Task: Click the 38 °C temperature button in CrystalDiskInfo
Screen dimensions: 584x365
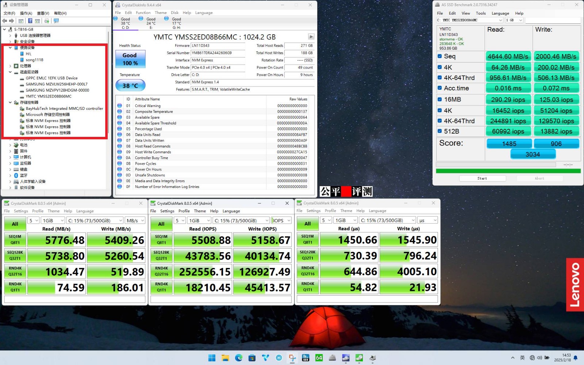Action: pos(130,85)
